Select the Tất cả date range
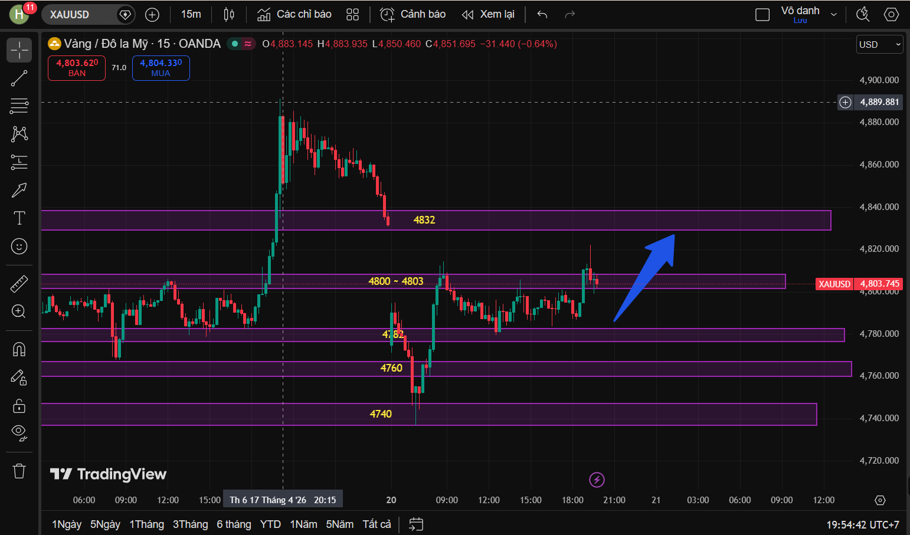This screenshot has width=910, height=535. pyautogui.click(x=377, y=524)
